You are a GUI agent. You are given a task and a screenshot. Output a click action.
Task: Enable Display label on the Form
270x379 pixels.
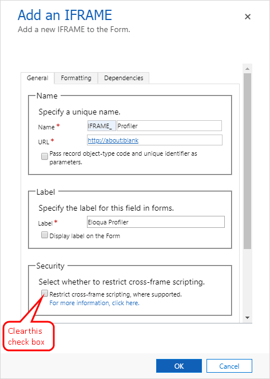[x=45, y=235]
